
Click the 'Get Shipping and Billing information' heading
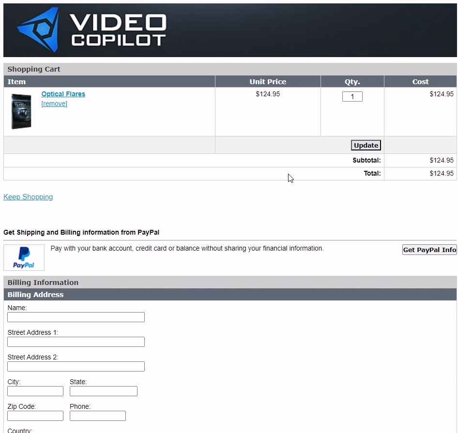click(81, 232)
